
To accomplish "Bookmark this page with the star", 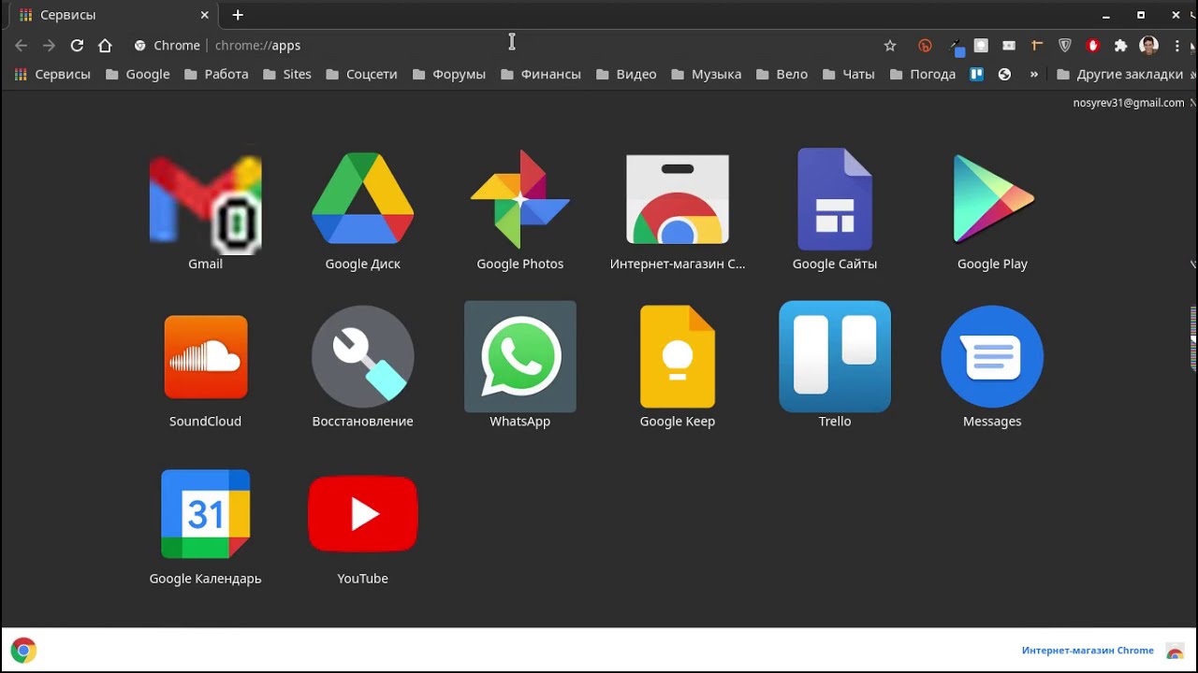I will pyautogui.click(x=890, y=45).
